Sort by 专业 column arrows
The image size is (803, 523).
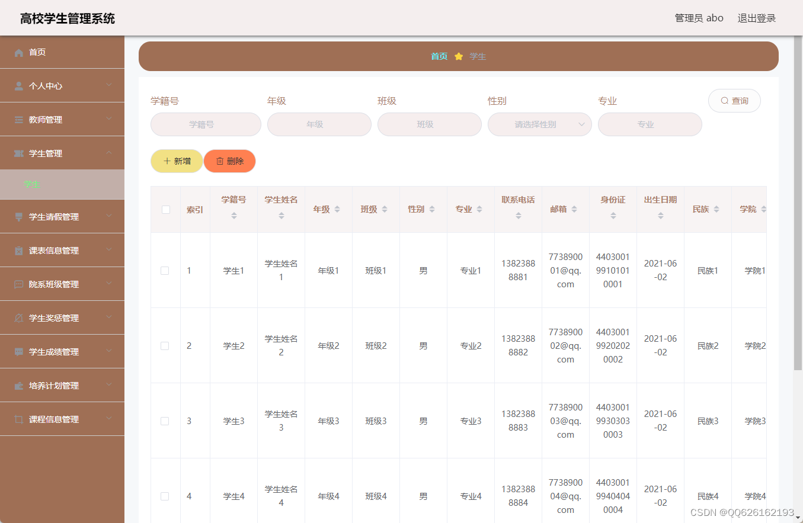point(479,209)
